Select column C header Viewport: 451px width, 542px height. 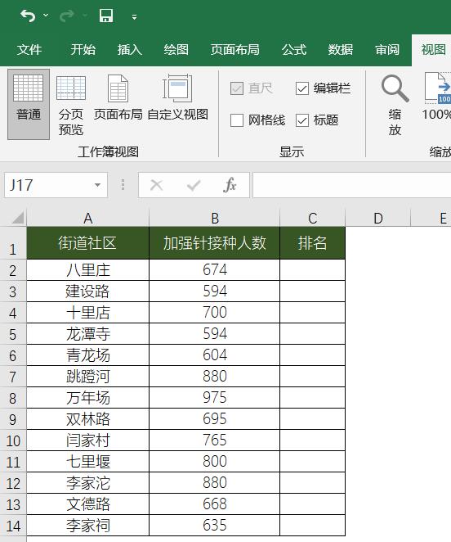click(x=313, y=218)
